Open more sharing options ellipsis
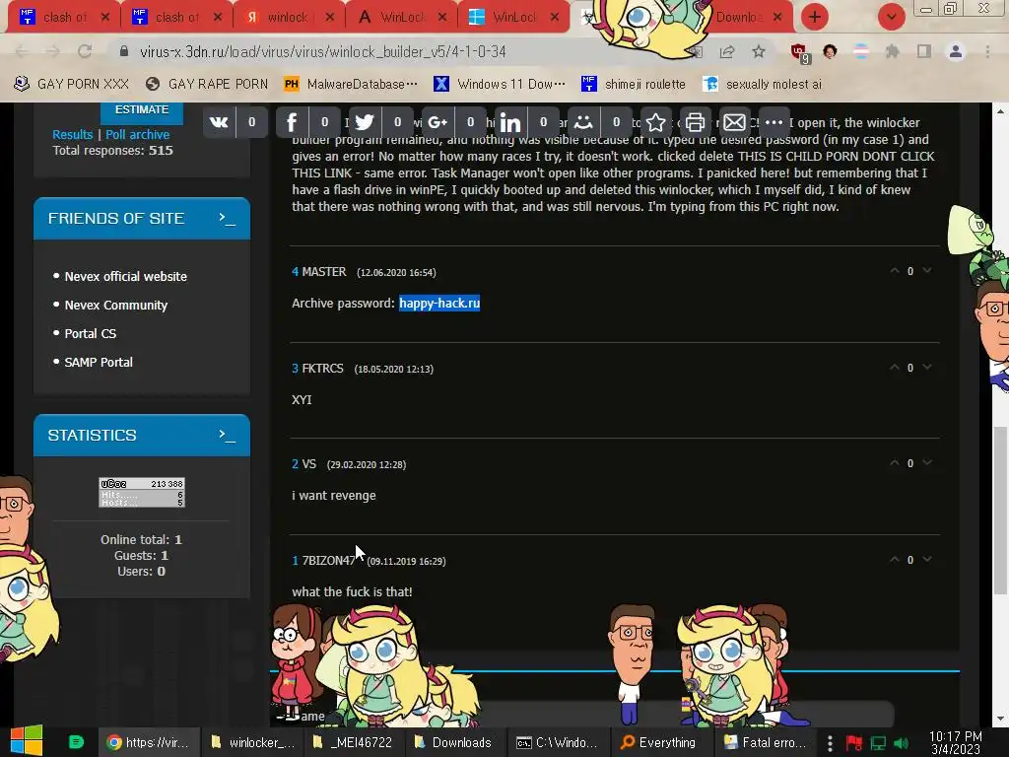The image size is (1009, 757). click(774, 122)
